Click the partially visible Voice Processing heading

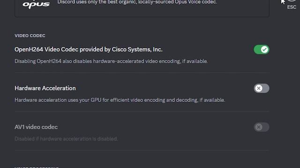point(37,167)
